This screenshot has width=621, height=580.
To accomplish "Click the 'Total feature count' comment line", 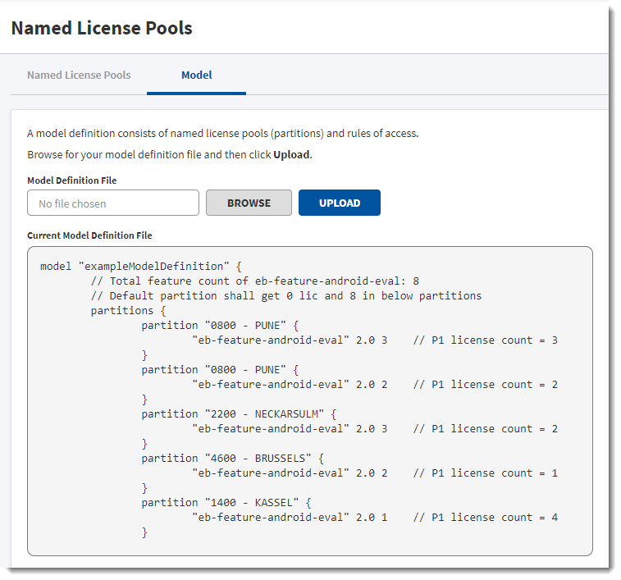I will coord(254,281).
